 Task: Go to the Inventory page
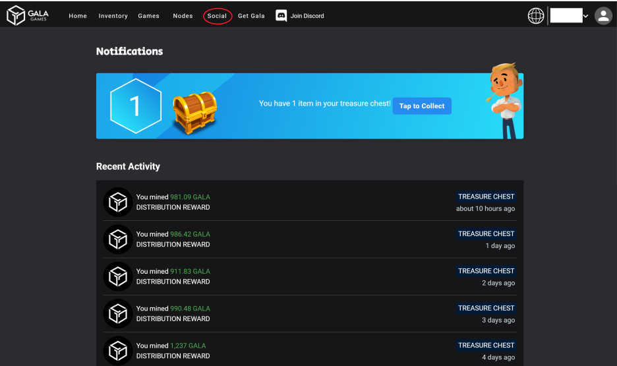(113, 16)
